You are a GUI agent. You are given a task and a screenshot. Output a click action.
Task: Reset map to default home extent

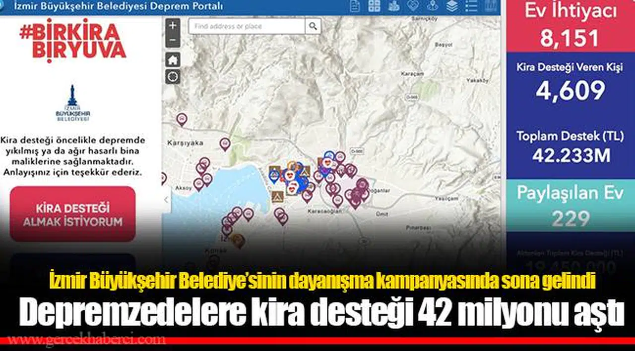pyautogui.click(x=173, y=60)
